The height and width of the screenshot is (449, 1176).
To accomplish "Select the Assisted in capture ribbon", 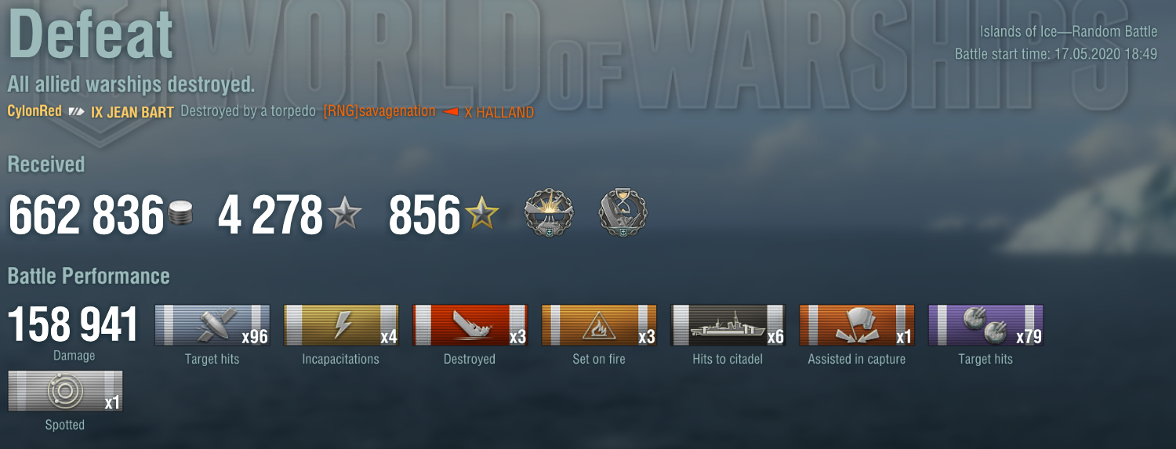I will (857, 325).
